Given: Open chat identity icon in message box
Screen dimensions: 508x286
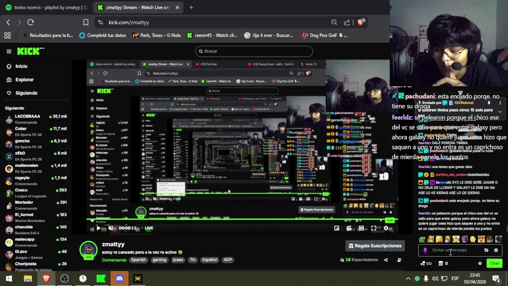Looking at the screenshot, I should [x=486, y=250].
